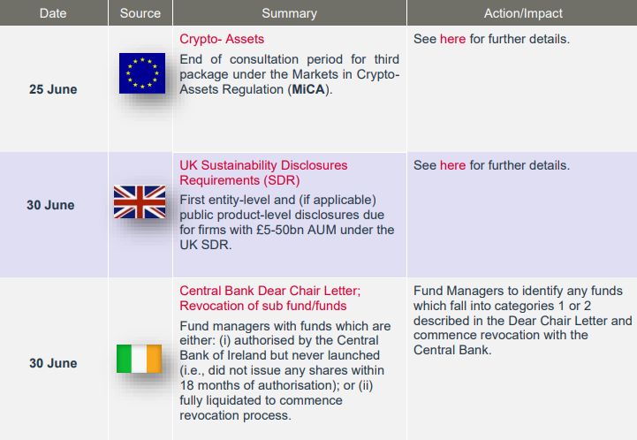637x440 pixels.
Task: Click the United Kingdom flag icon
Action: [140, 201]
